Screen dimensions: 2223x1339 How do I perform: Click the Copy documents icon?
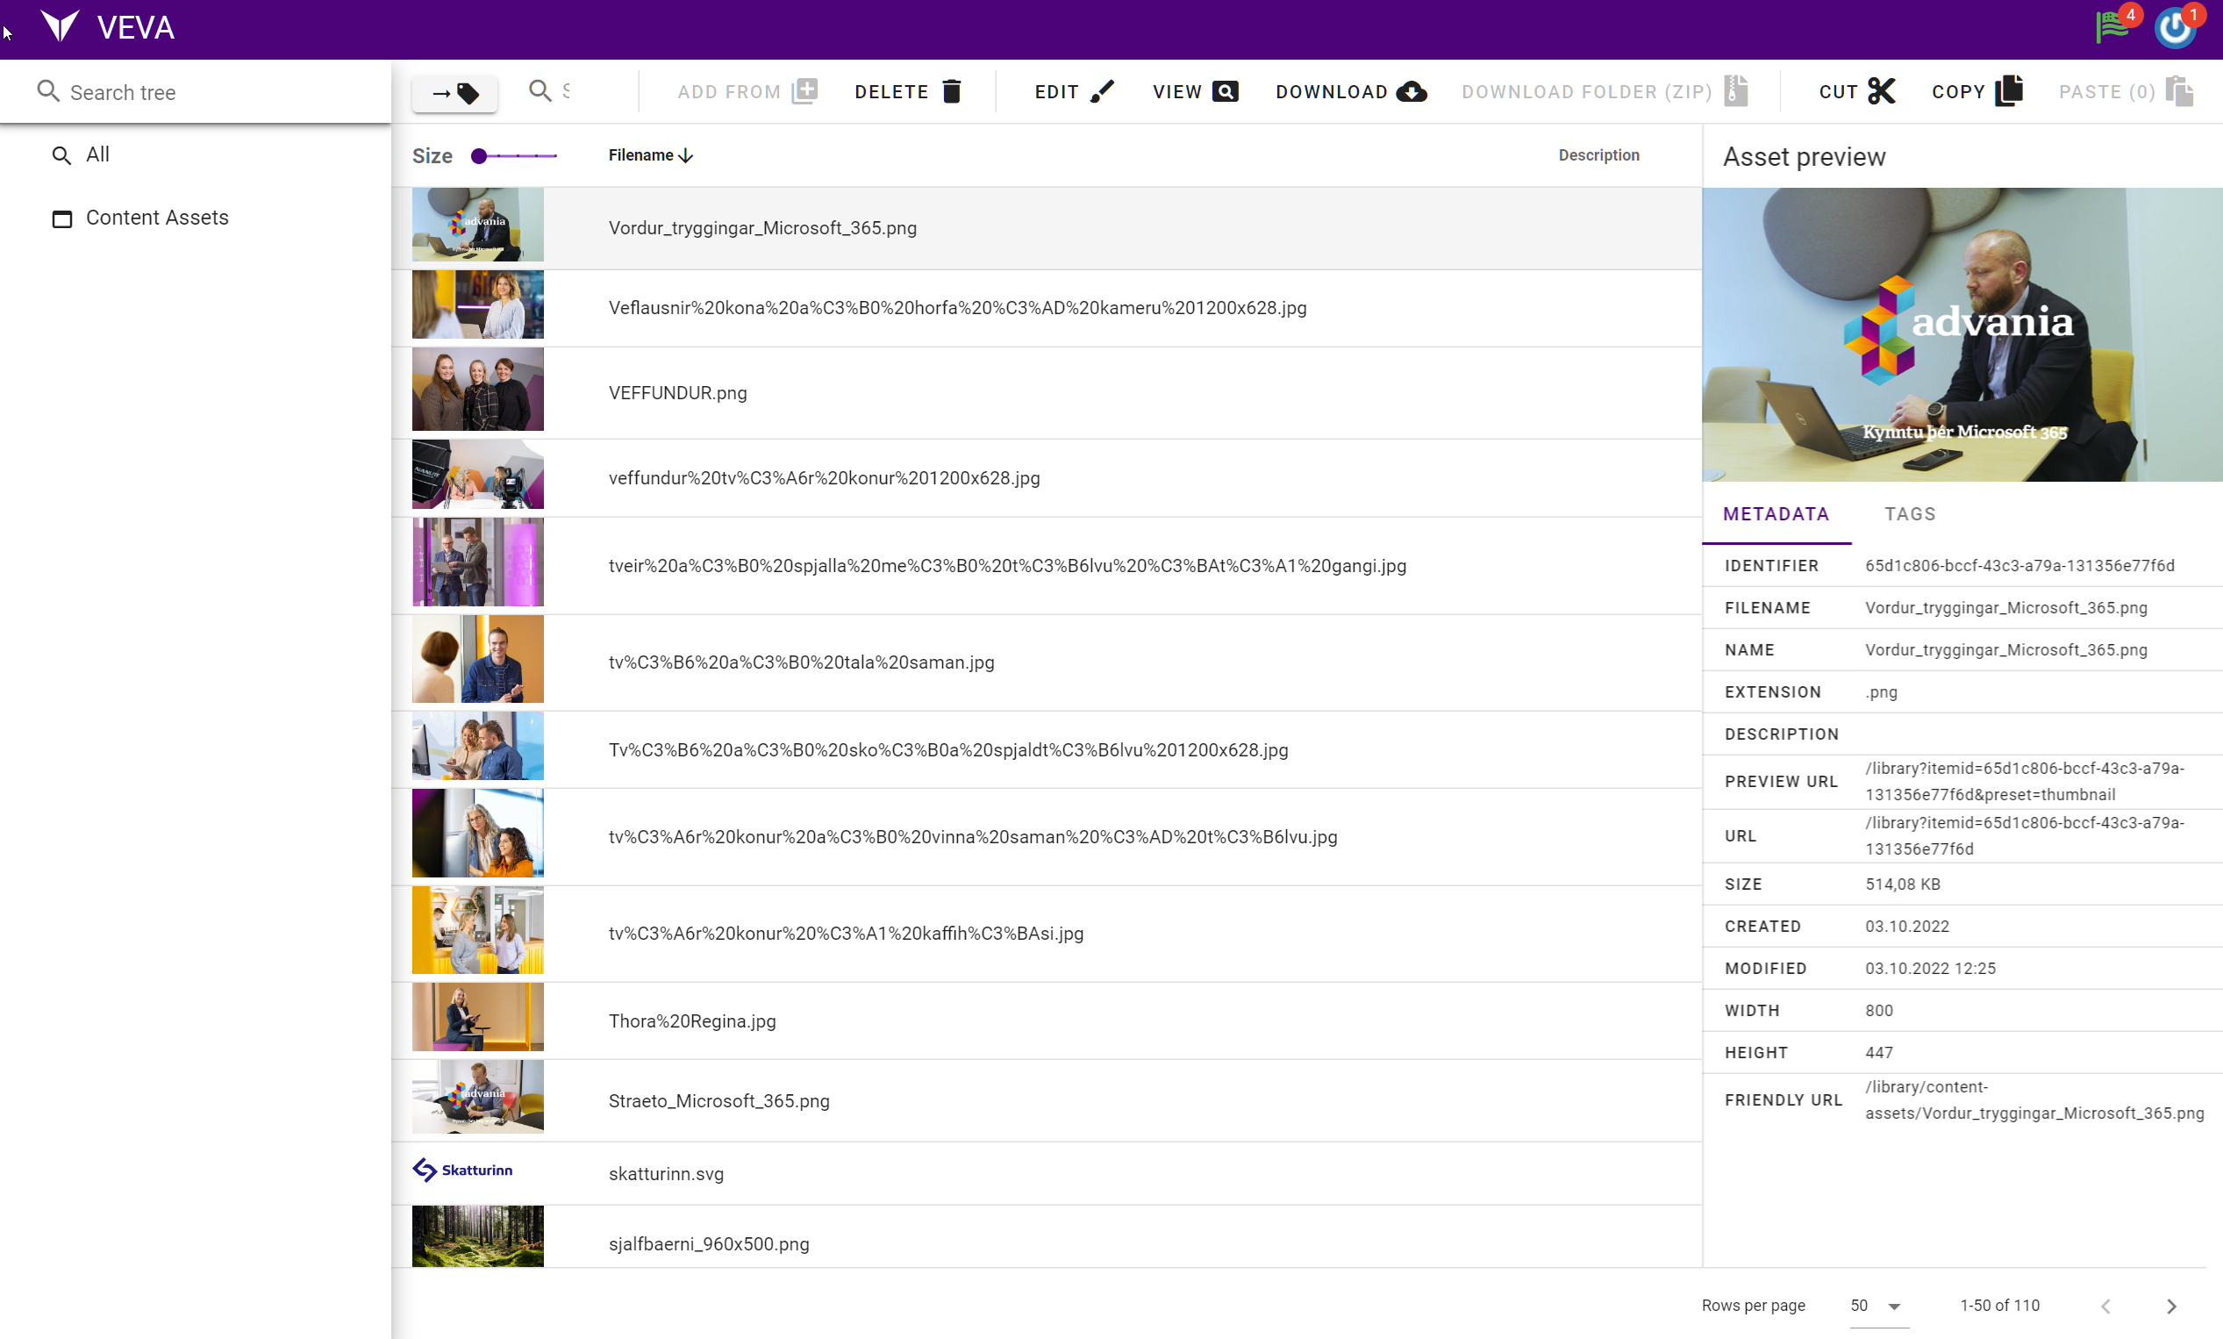2009,91
